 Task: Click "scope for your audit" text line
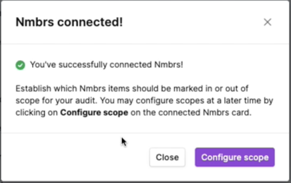[x=56, y=101]
